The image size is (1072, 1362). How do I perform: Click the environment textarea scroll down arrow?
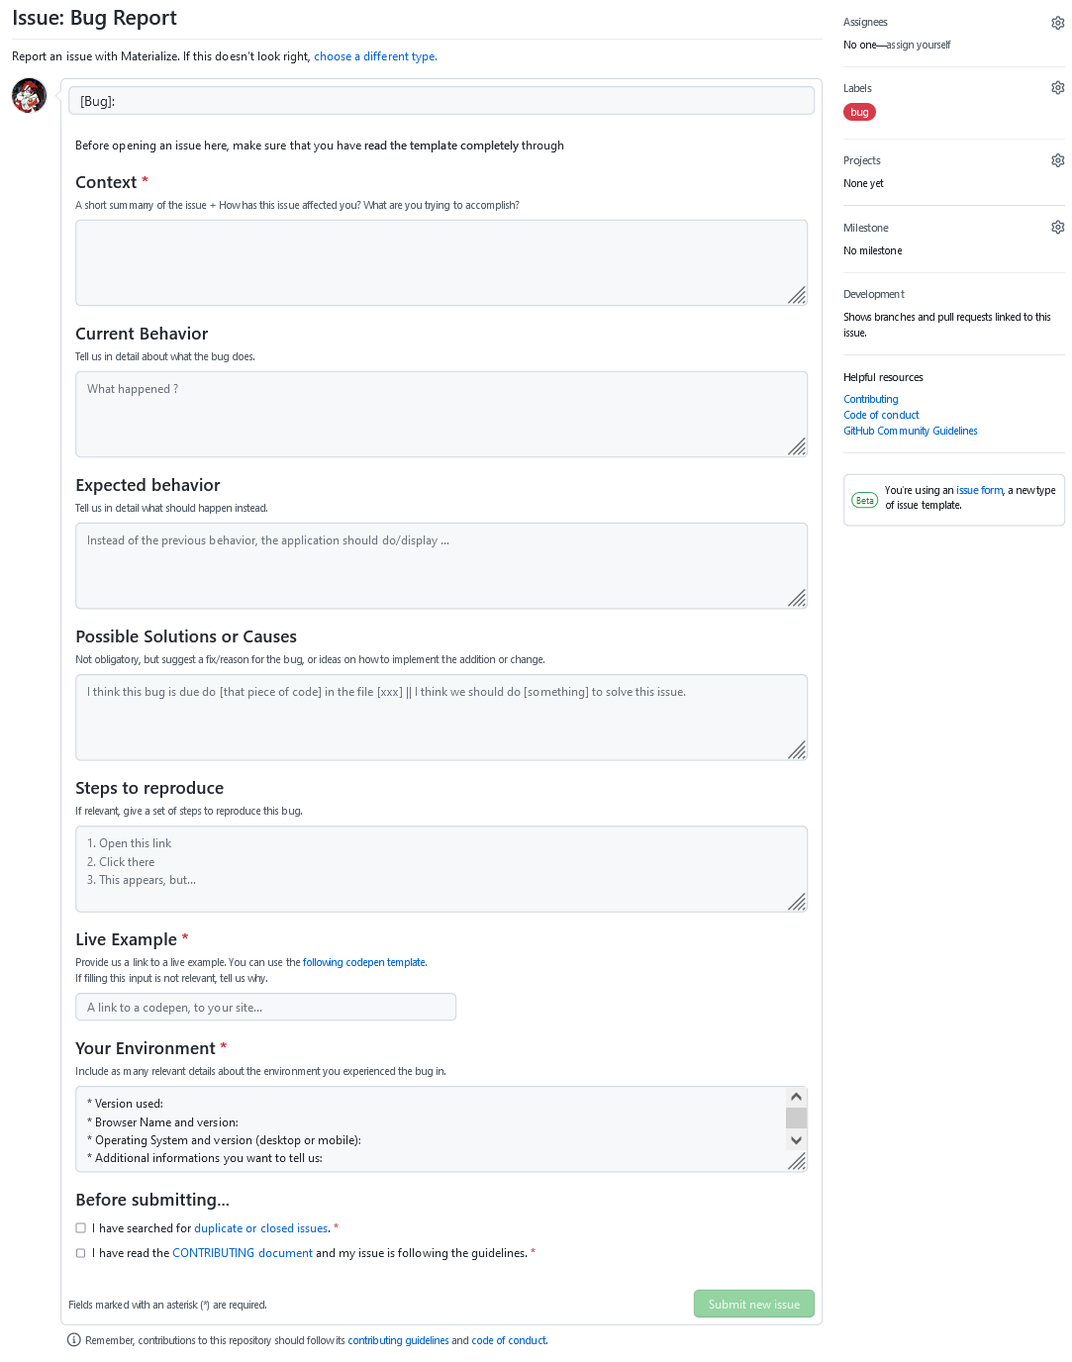pyautogui.click(x=796, y=1140)
